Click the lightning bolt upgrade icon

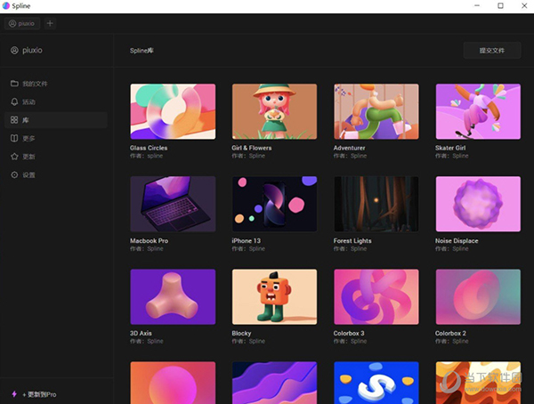[x=14, y=394]
